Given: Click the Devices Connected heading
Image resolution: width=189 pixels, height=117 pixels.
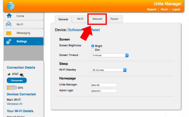Looking at the screenshot, I should (21, 94).
